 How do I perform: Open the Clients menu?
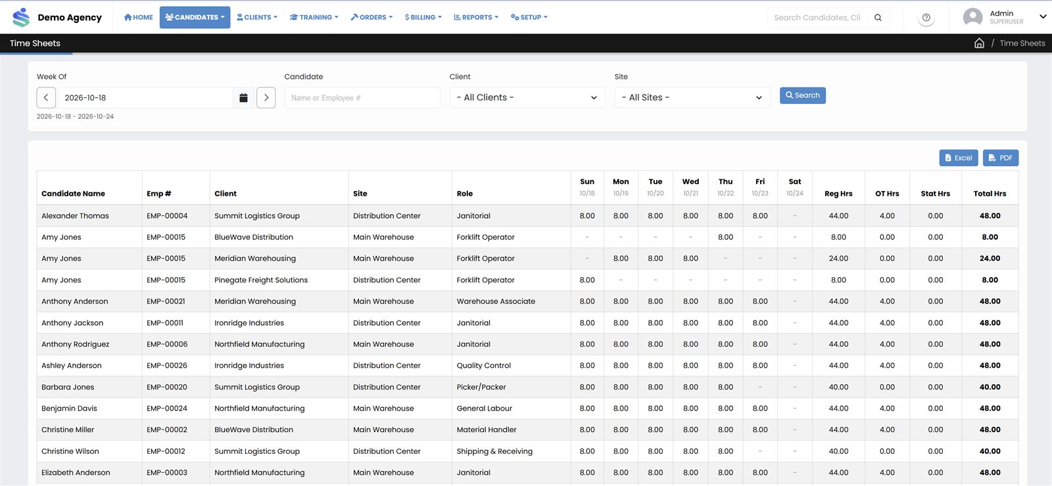point(257,17)
